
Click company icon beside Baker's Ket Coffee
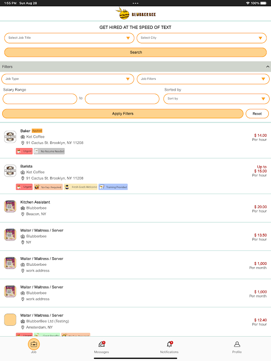click(23, 137)
